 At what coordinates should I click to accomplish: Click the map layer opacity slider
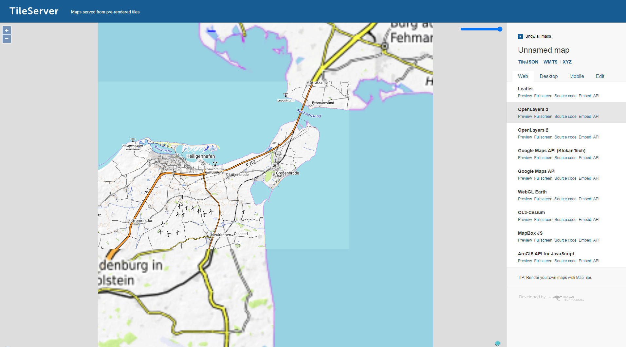(481, 29)
